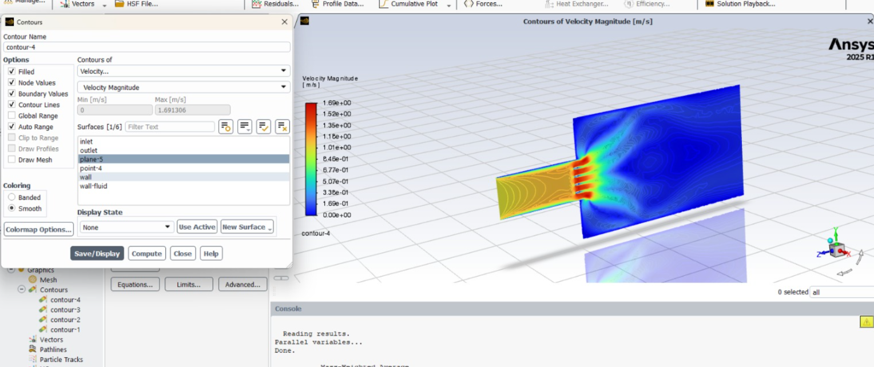Screen dimensions: 874x367
Task: Click the Limits button
Action: pyautogui.click(x=189, y=284)
